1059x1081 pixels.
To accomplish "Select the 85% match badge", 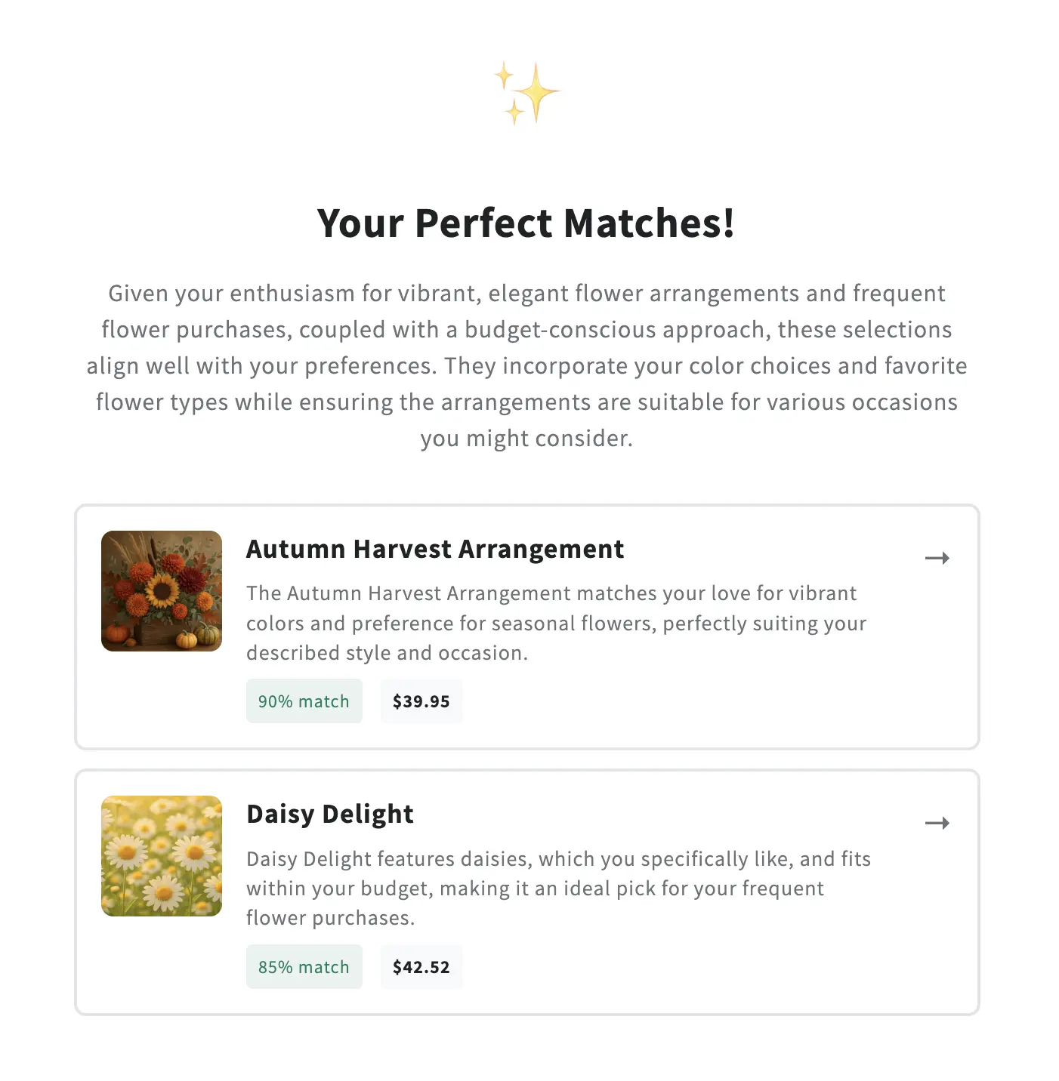I will (304, 967).
